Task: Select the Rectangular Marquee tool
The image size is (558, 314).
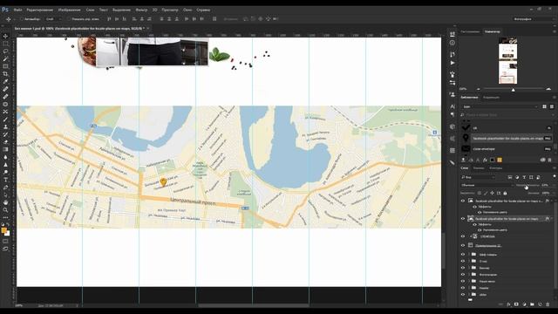Action: click(5, 44)
